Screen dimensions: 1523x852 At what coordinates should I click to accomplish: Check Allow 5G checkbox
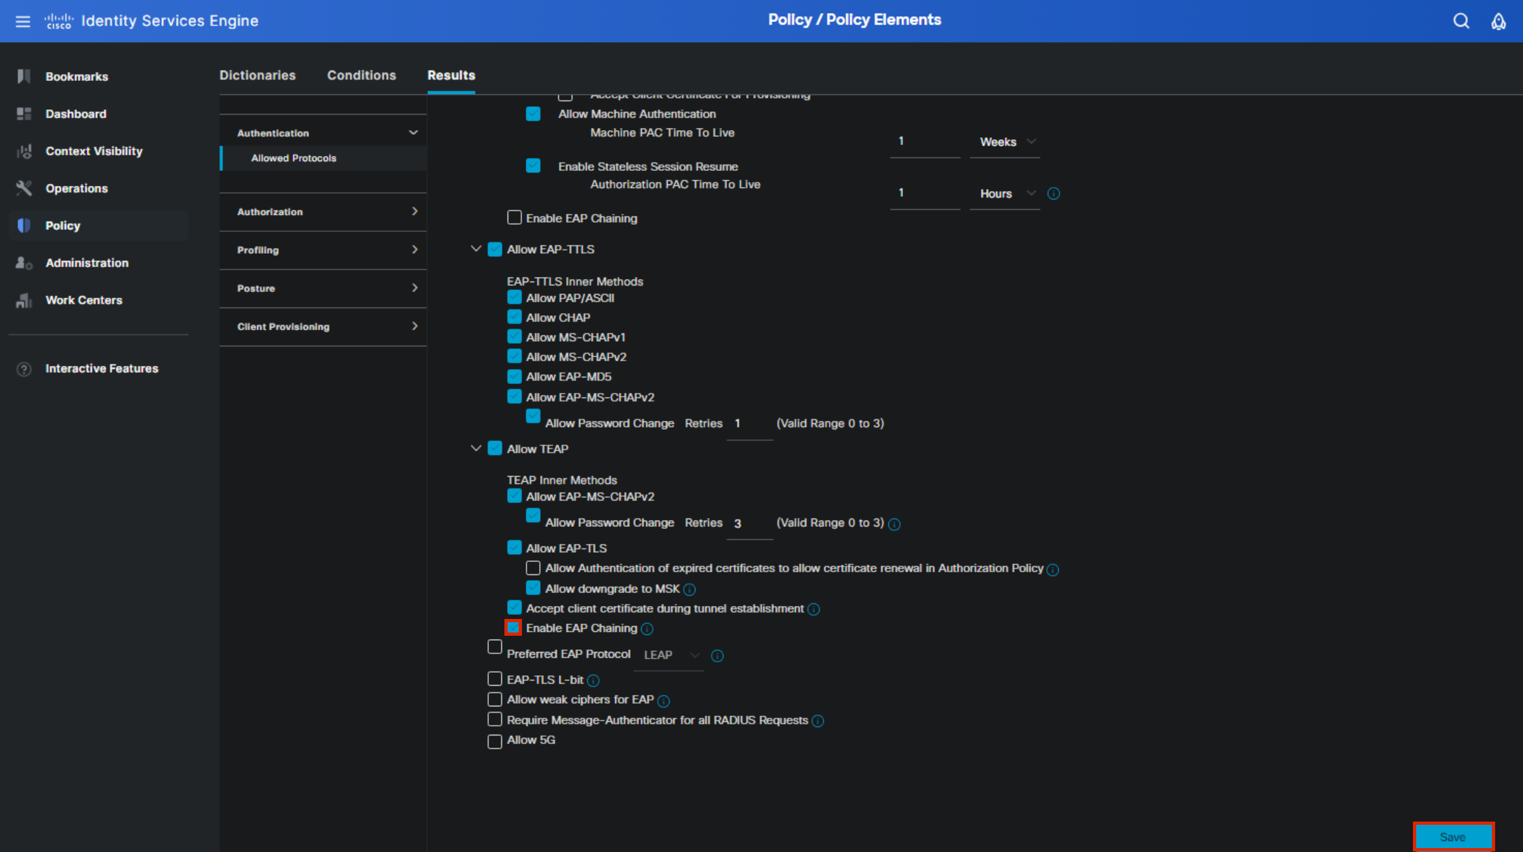tap(495, 741)
